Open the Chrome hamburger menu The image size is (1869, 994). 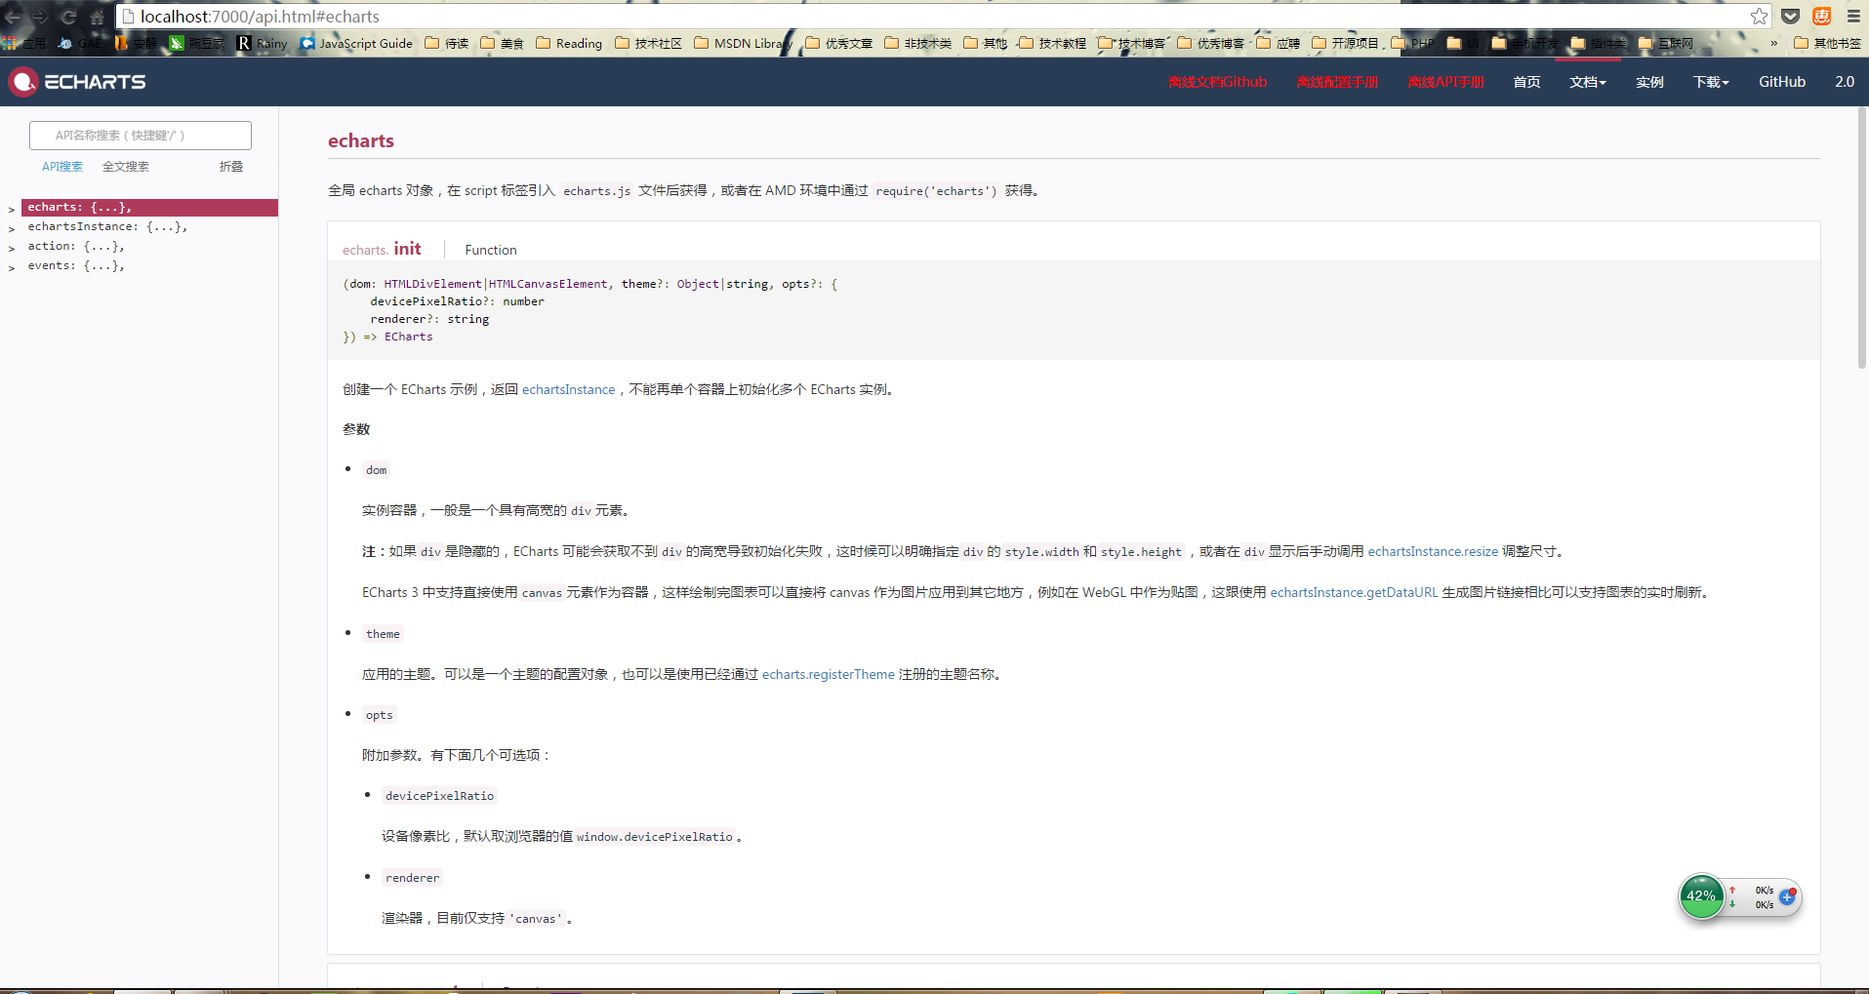(x=1853, y=17)
